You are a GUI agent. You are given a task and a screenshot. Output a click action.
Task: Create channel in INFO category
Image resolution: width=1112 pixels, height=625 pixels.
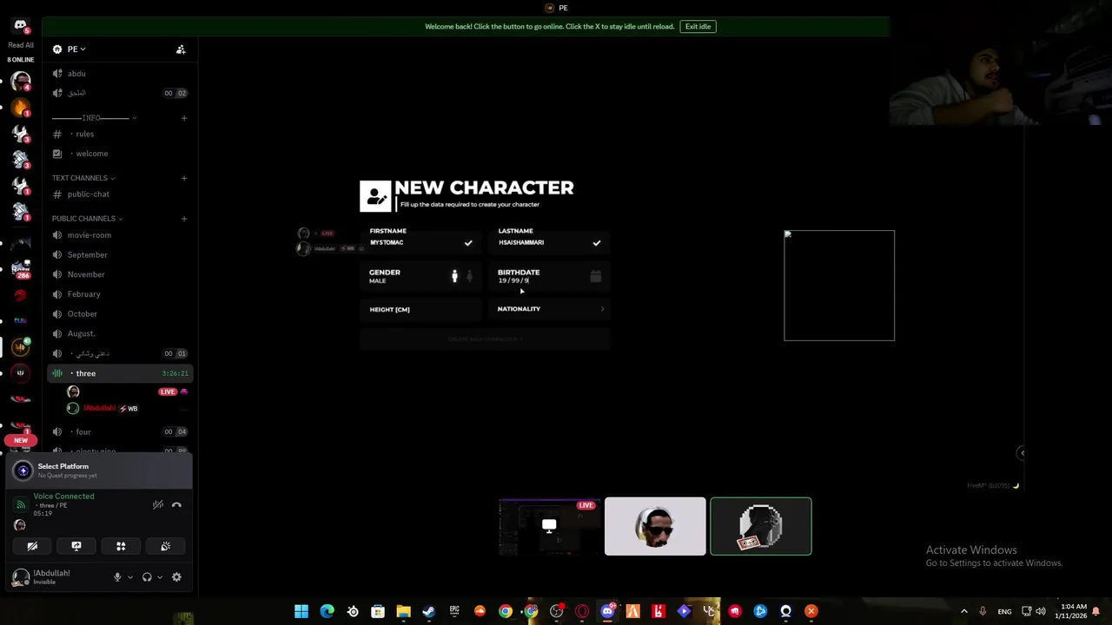[183, 118]
